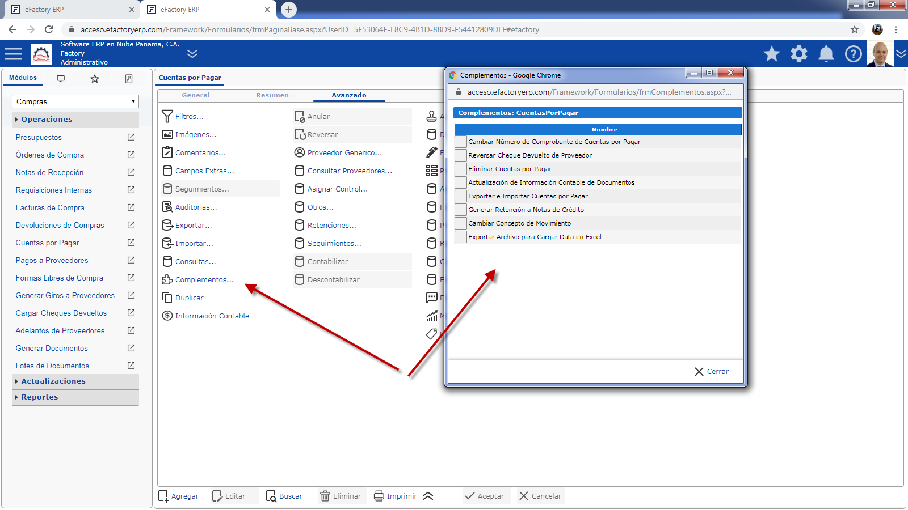Screen dimensions: 908x510
Task: Check Actualización de Información Contable row
Action: tap(461, 182)
